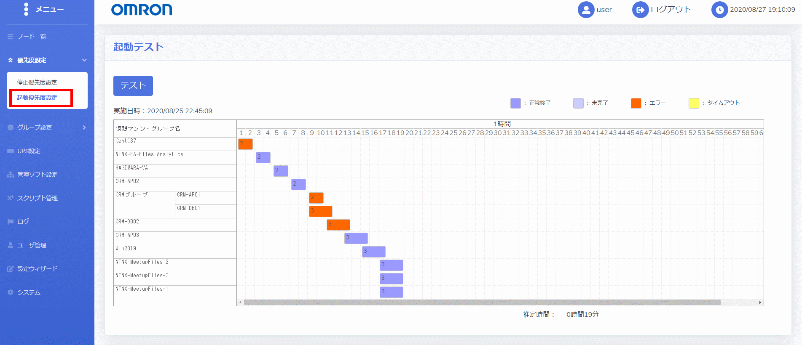Click the スクリプト管理 icon in sidebar
Image resolution: width=802 pixels, height=345 pixels.
click(11, 198)
